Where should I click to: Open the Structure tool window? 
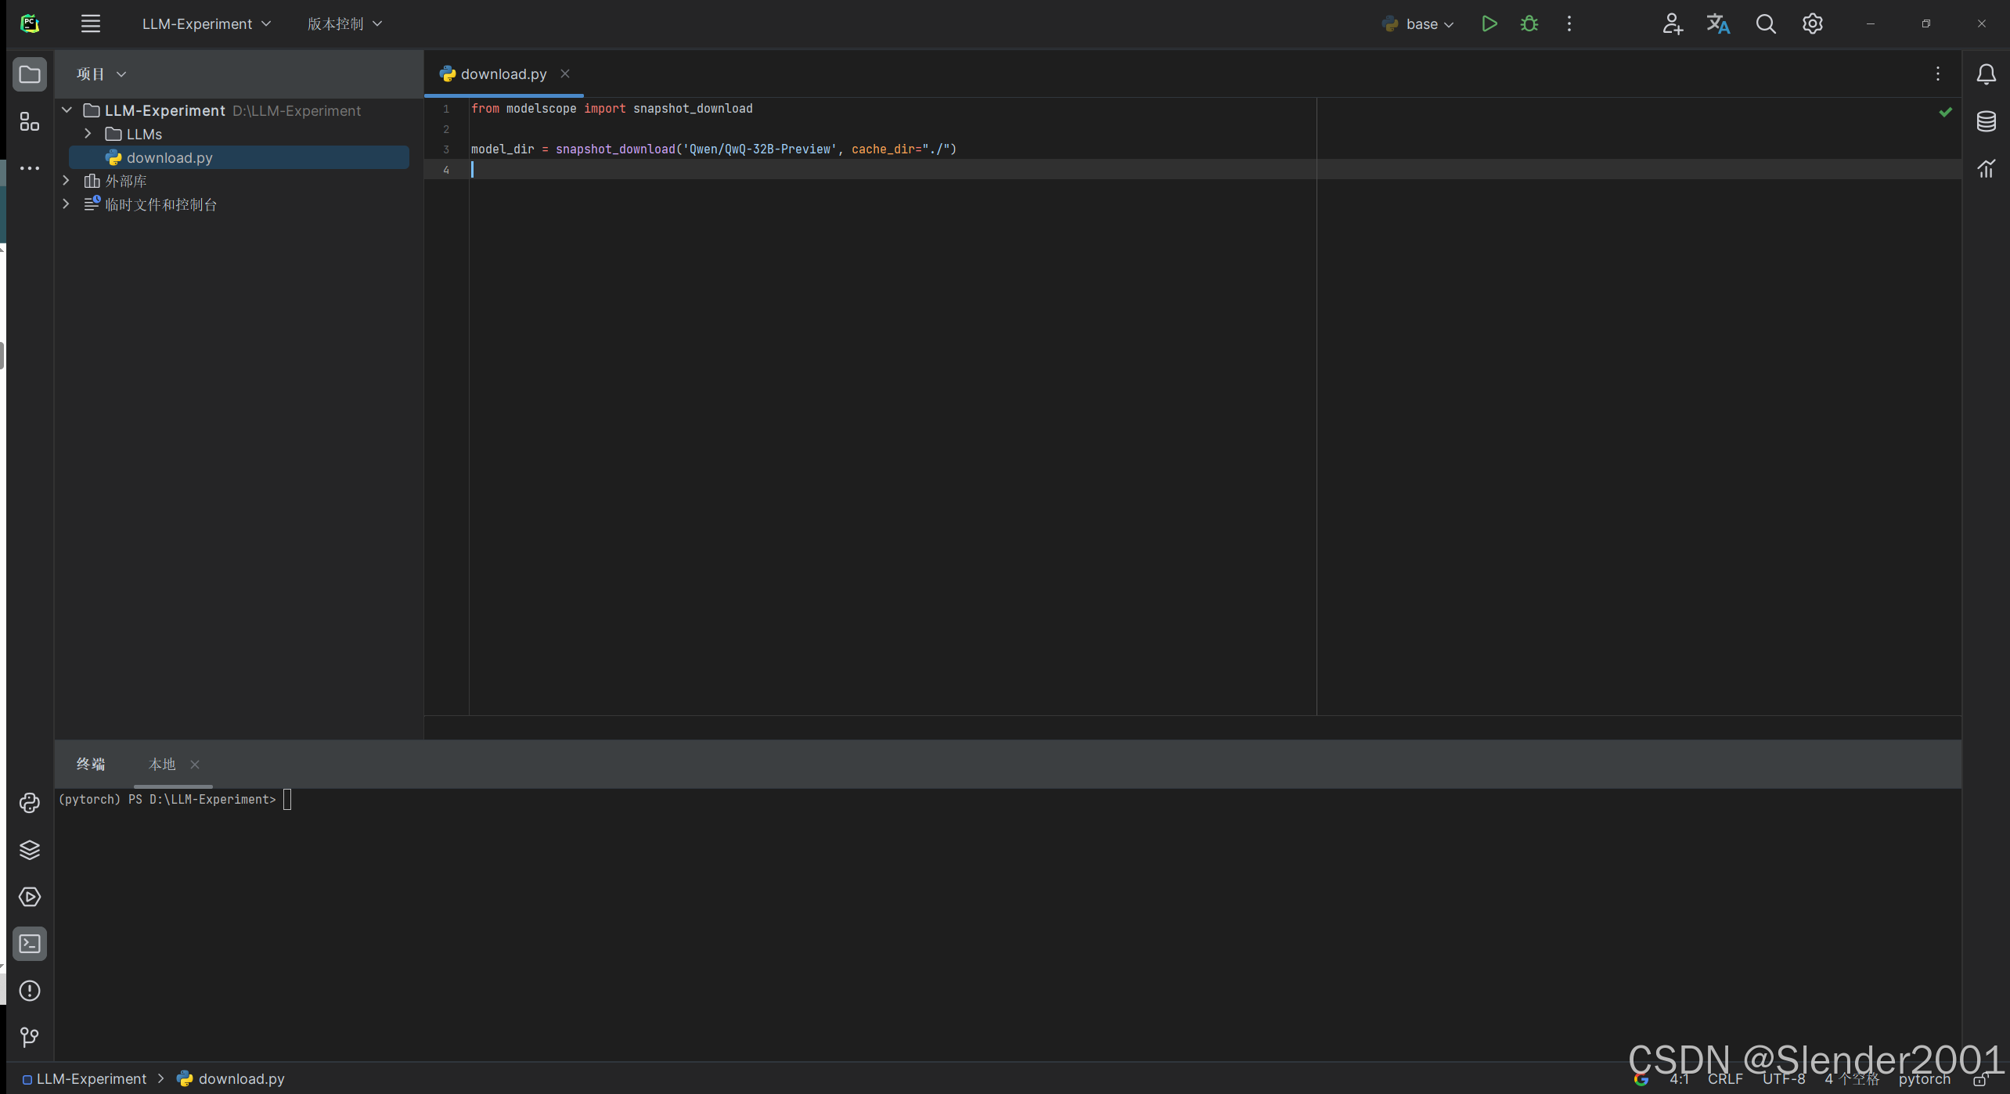(x=30, y=121)
